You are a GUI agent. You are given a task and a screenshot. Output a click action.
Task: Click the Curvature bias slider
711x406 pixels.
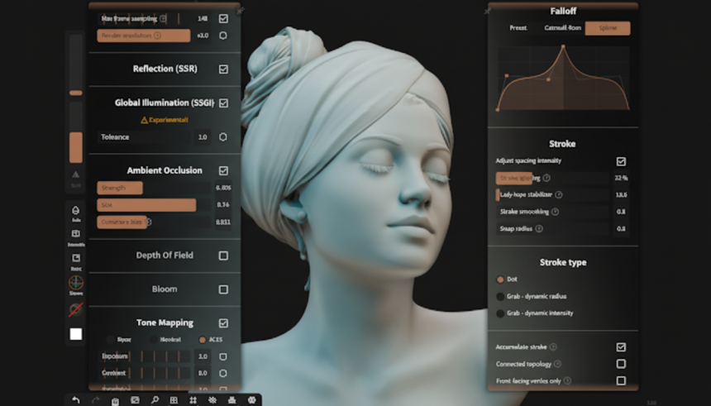pyautogui.click(x=154, y=222)
